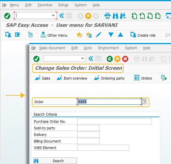Open the Favorites menu
Viewport: 171px width, 164px height.
point(45,5)
